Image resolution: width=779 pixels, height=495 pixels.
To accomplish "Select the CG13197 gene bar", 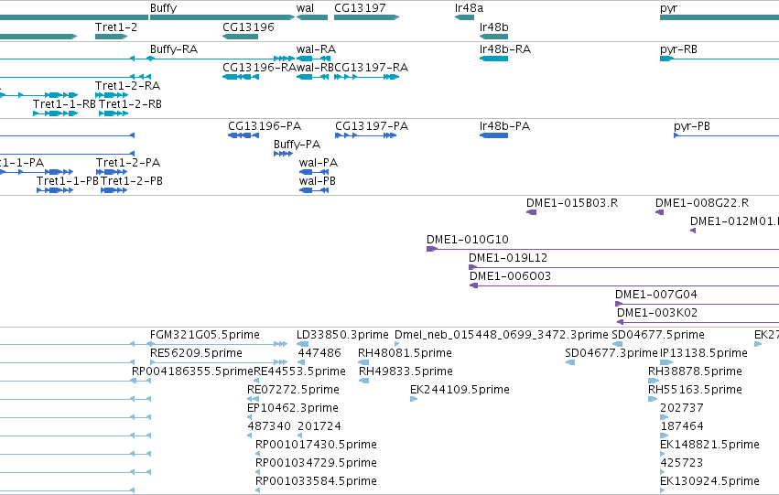I will (x=366, y=17).
